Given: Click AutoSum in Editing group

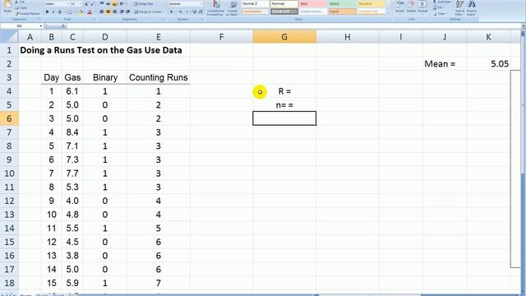Looking at the screenshot, I should point(442,2).
